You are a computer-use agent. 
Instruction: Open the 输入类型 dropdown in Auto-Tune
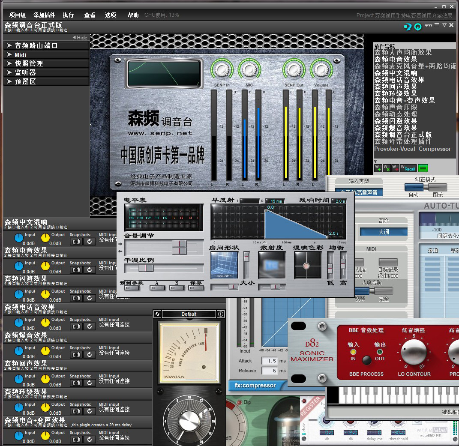[359, 192]
